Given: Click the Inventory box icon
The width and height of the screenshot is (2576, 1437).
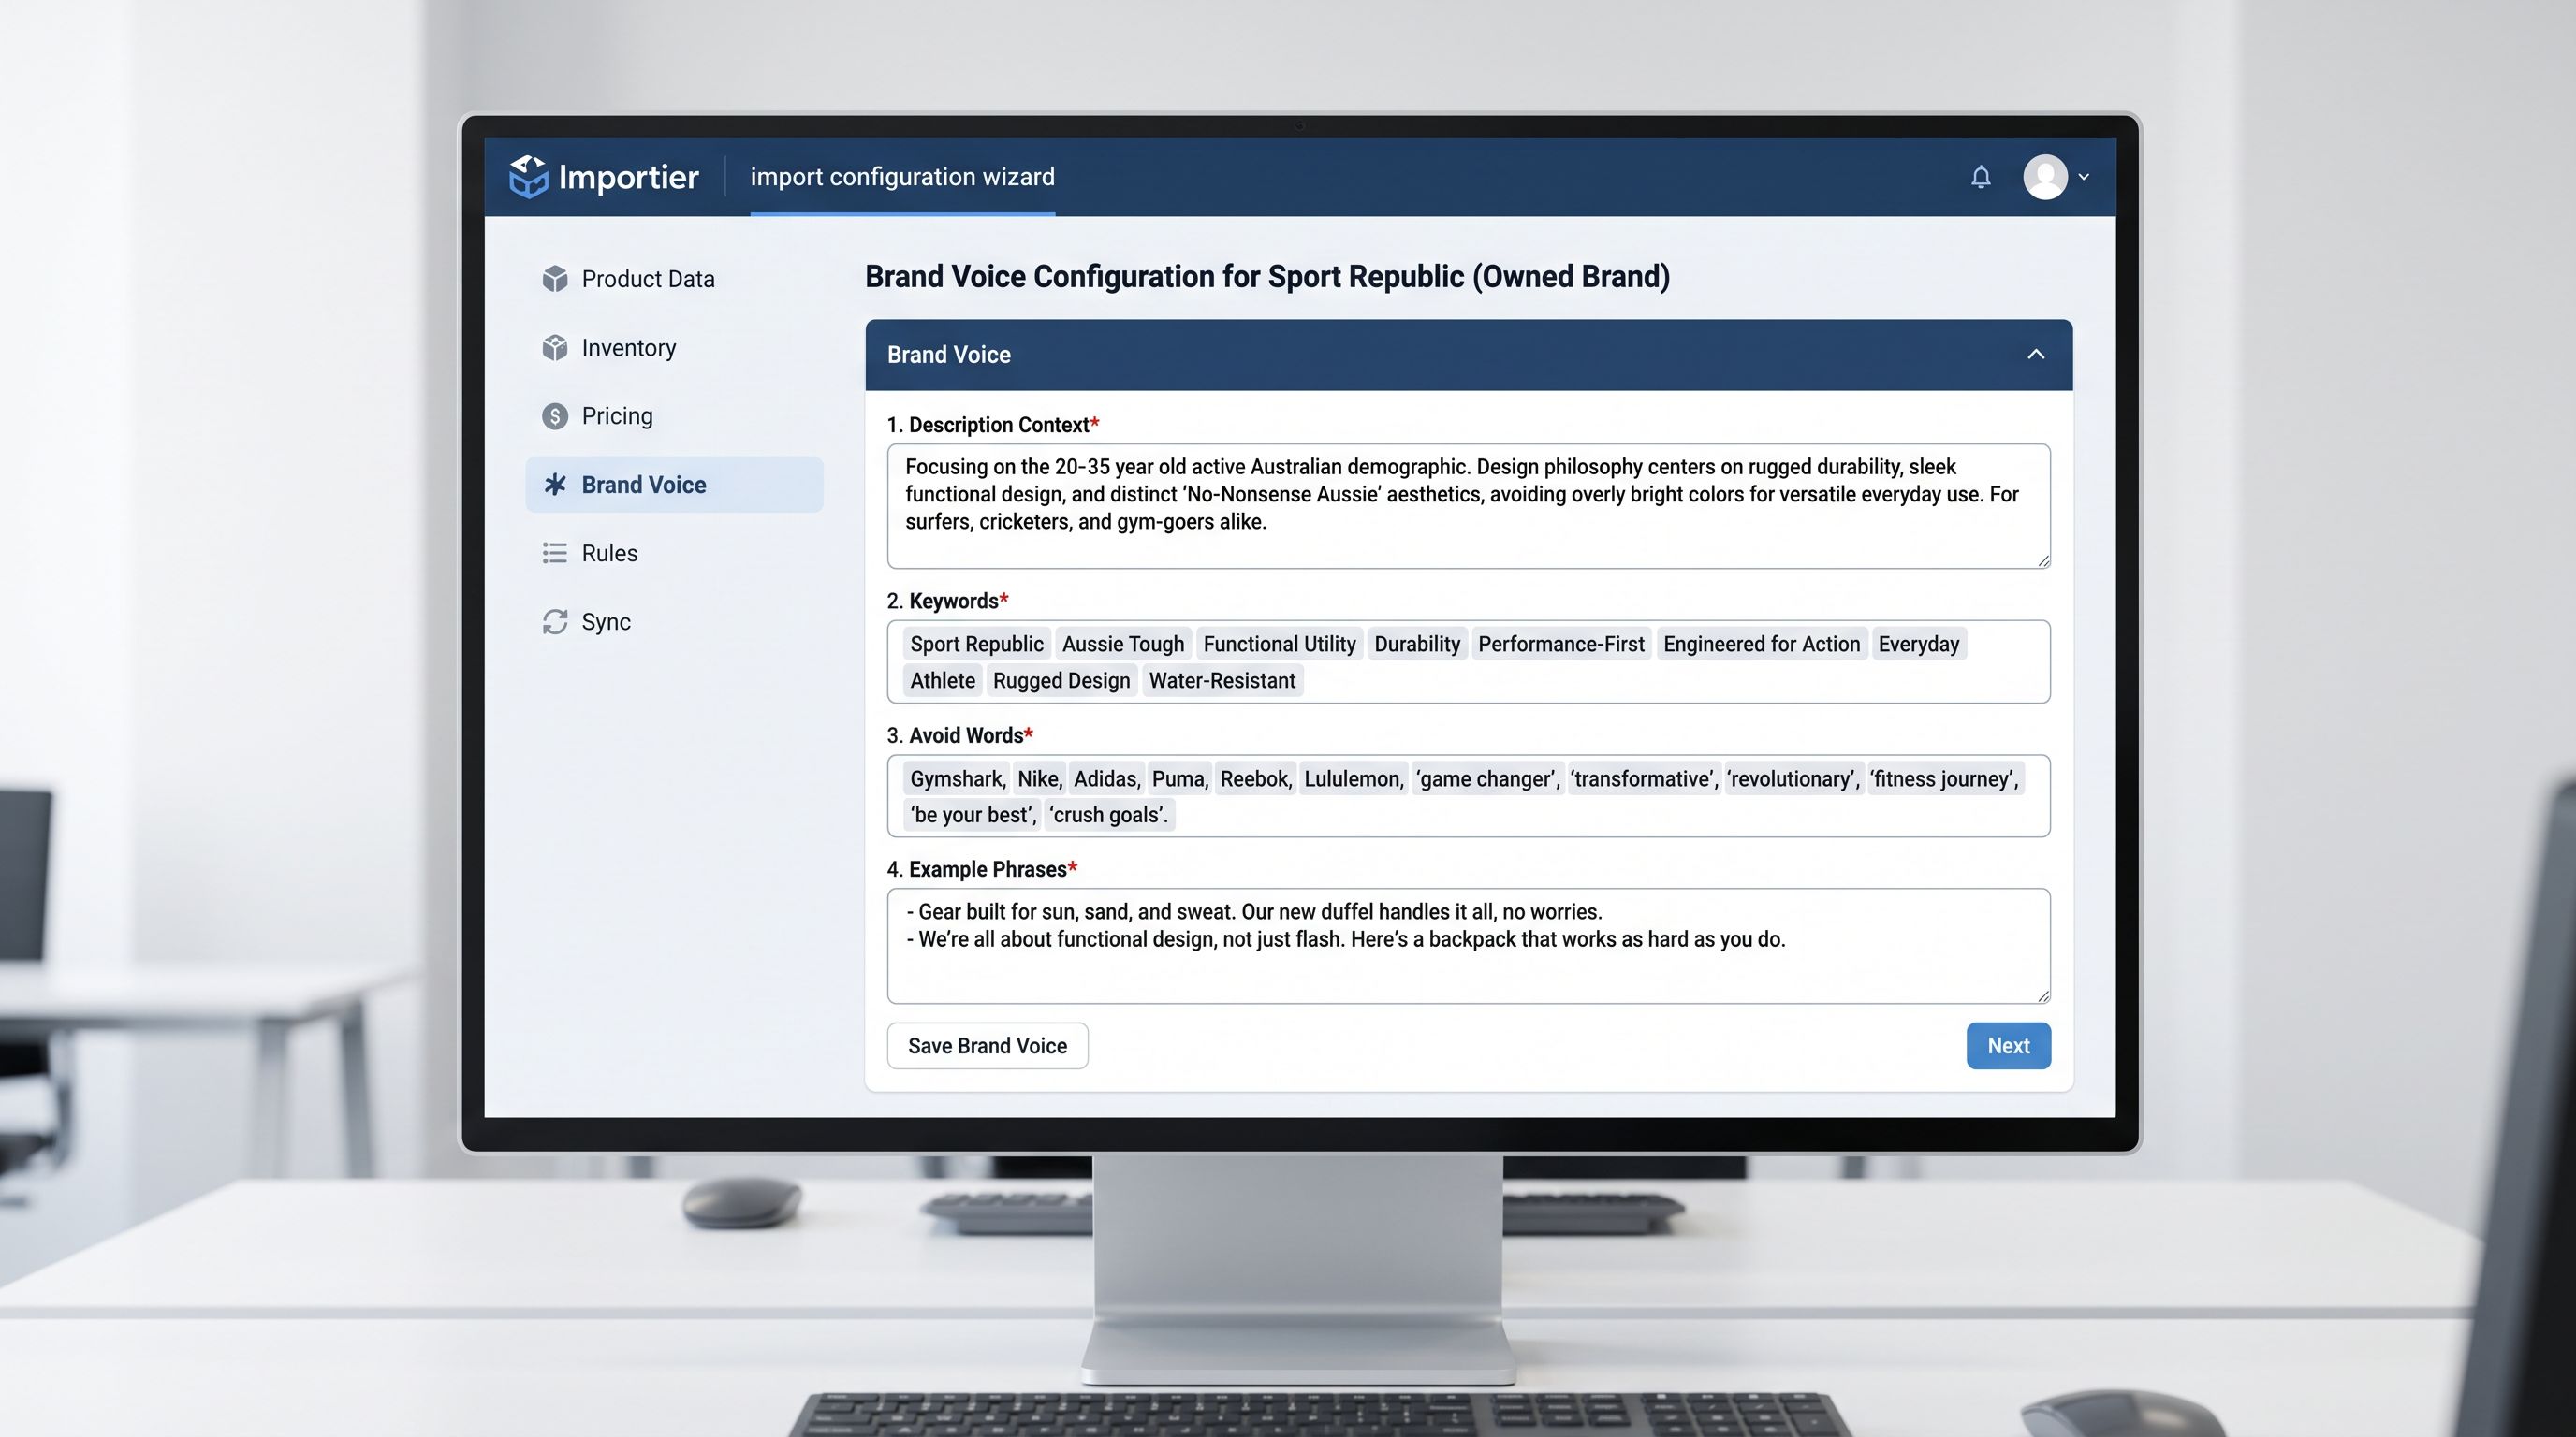Looking at the screenshot, I should [555, 348].
